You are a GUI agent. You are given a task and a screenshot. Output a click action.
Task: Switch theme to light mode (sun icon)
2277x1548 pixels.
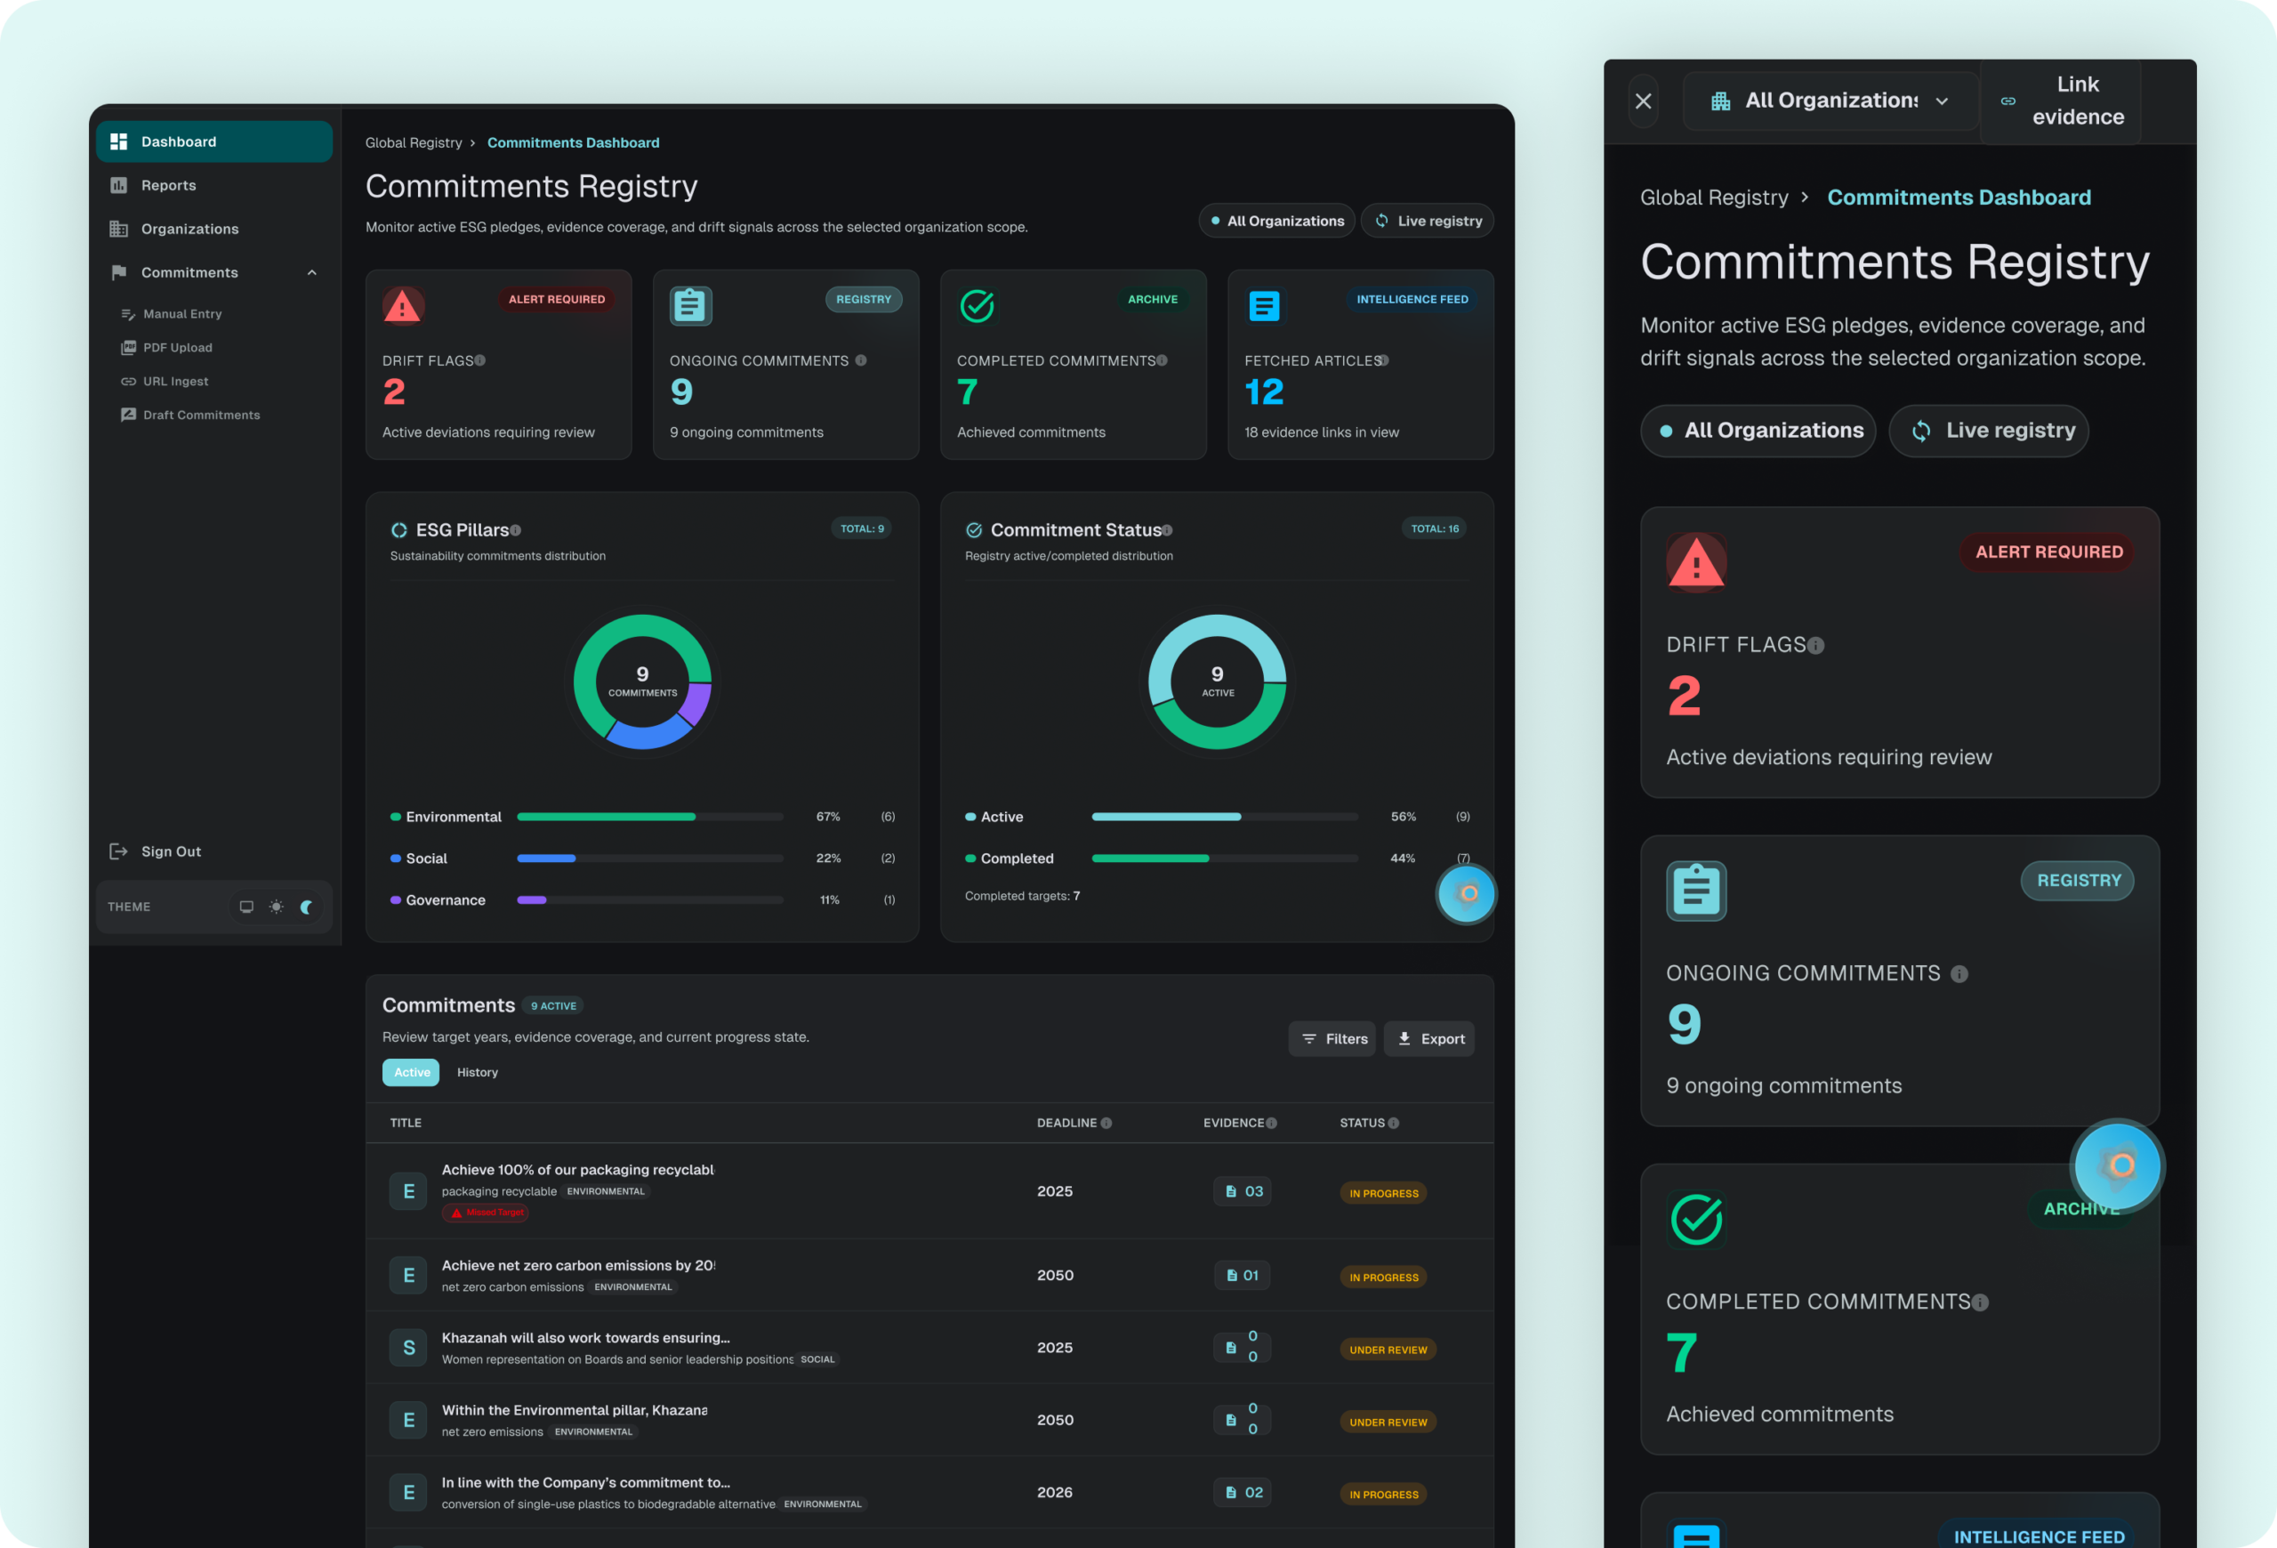tap(277, 907)
